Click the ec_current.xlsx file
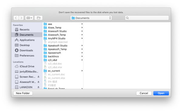 click(63, 78)
